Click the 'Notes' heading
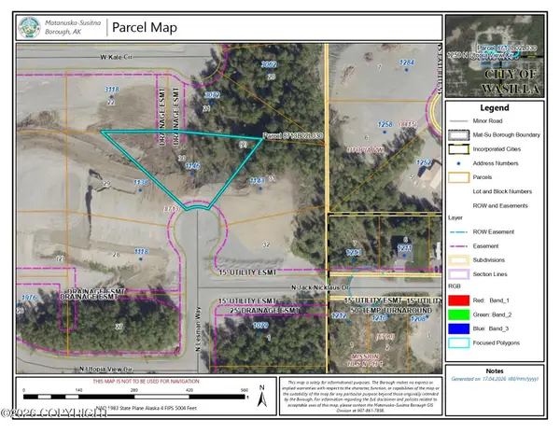 tap(495, 371)
